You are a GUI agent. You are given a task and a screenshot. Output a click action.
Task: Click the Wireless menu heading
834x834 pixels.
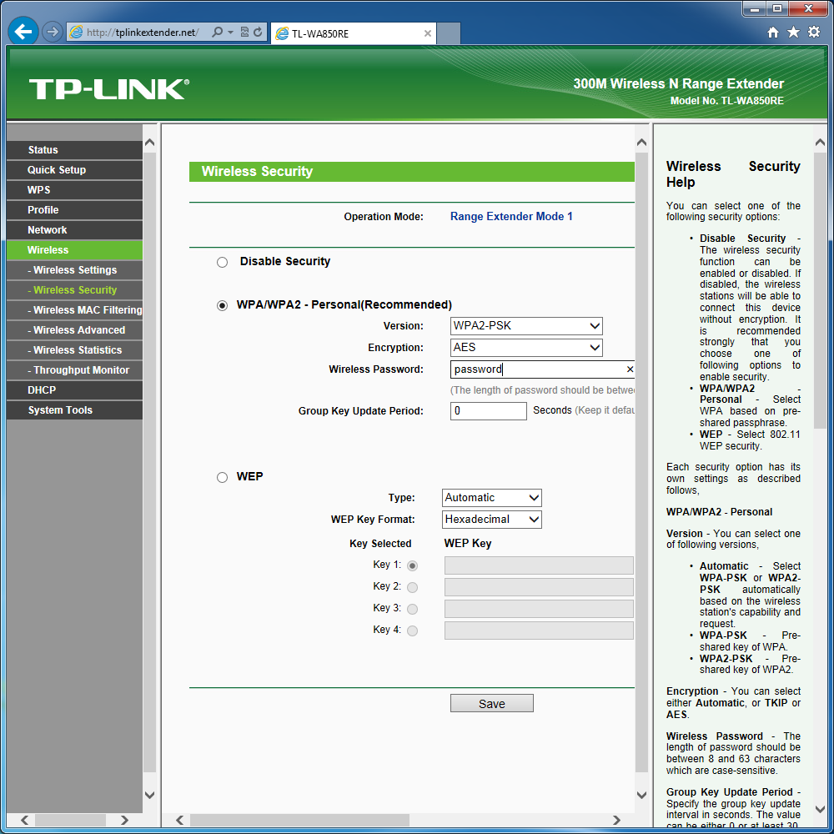tap(74, 250)
